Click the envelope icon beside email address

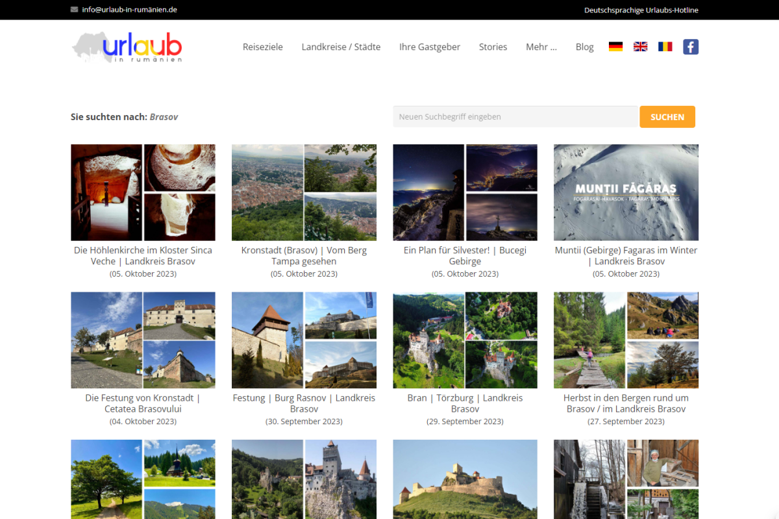75,10
